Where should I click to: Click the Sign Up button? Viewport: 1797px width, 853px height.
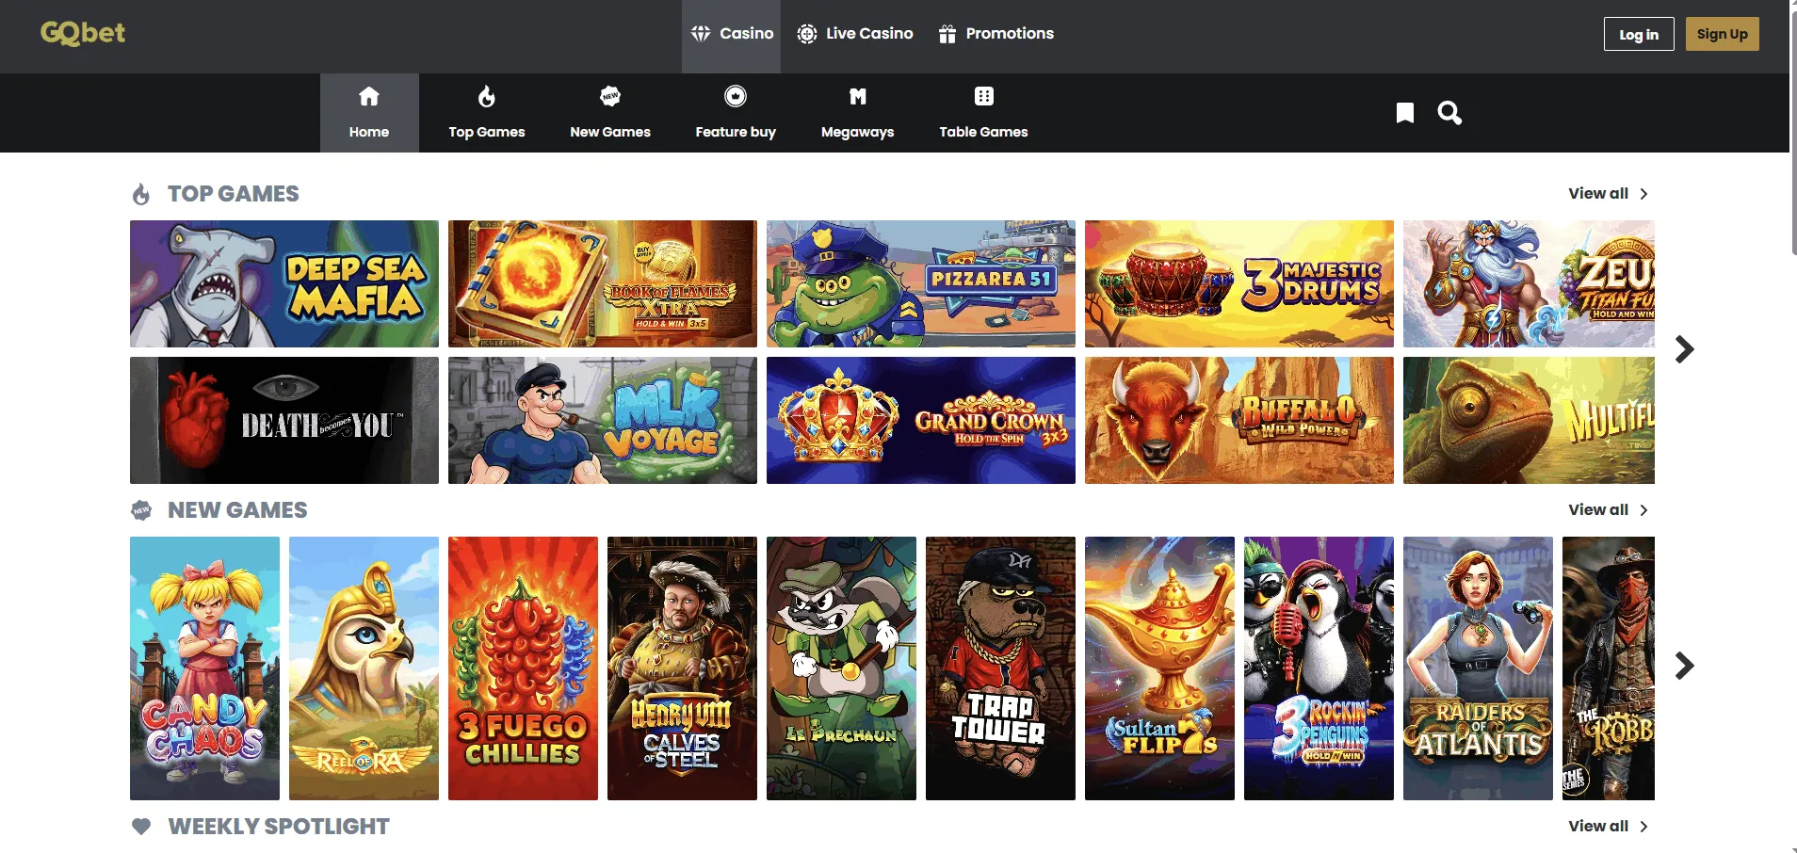point(1723,34)
